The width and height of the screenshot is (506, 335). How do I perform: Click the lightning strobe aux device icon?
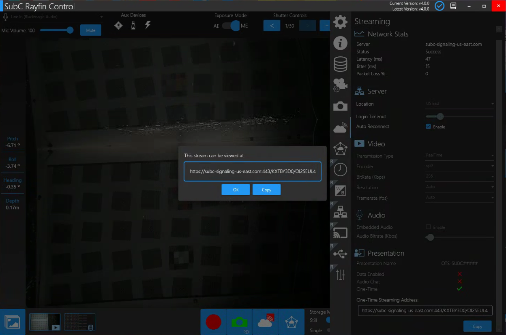(148, 25)
